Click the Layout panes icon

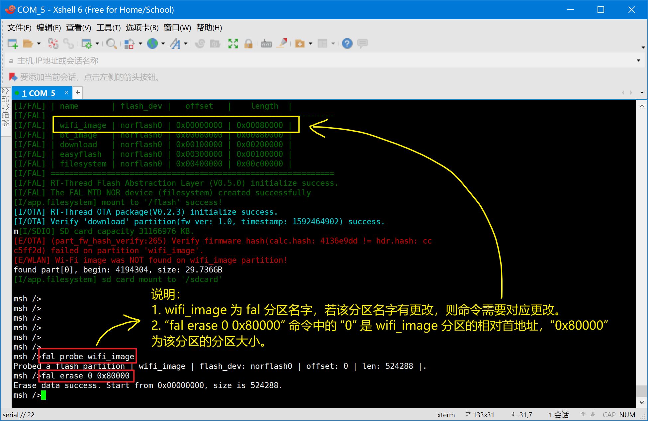pos(323,44)
